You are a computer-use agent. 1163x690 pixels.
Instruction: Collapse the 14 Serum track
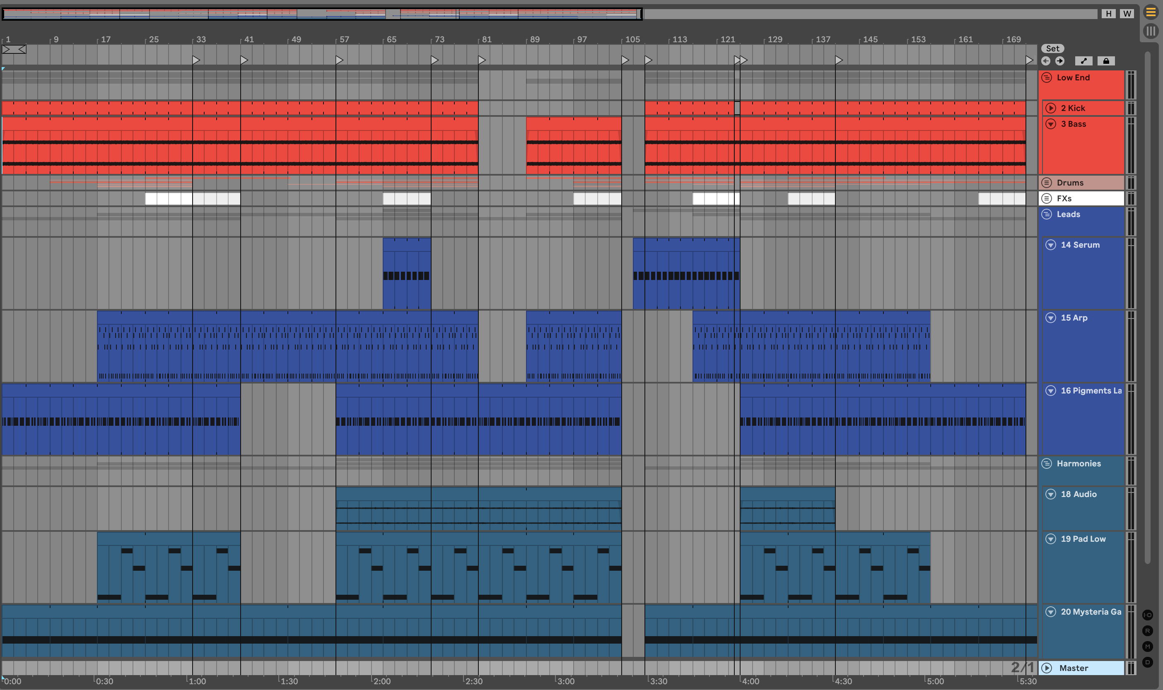pos(1050,245)
